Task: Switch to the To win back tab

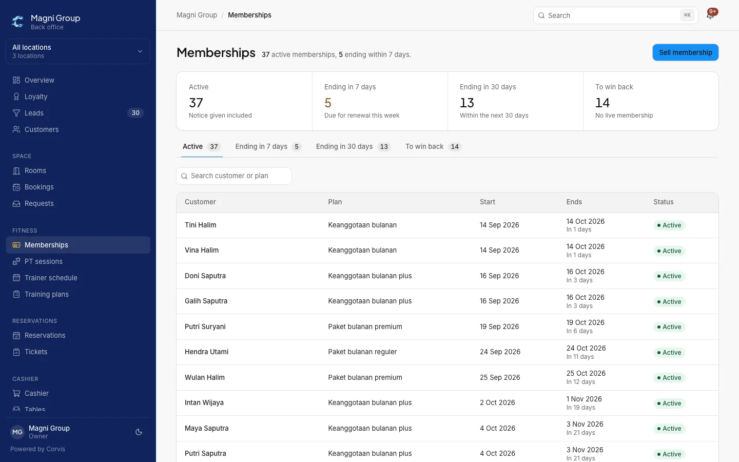Action: click(433, 147)
